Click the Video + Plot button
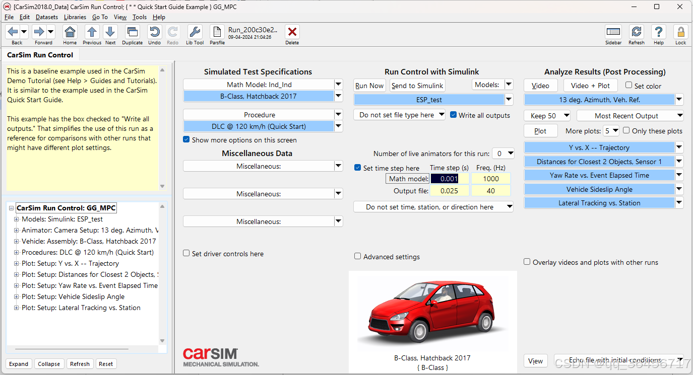 (590, 86)
